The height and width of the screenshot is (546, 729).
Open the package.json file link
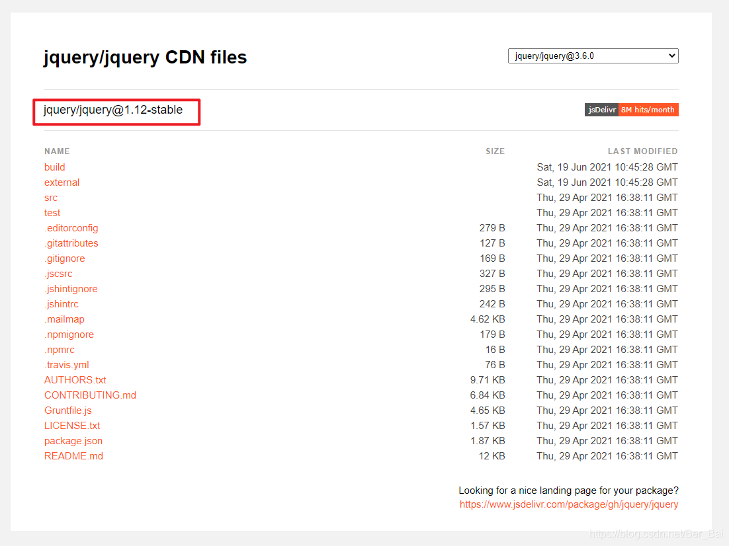click(73, 441)
